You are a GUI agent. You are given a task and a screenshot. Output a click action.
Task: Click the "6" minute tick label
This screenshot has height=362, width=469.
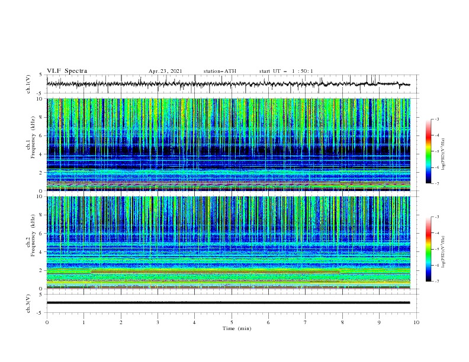click(268, 322)
